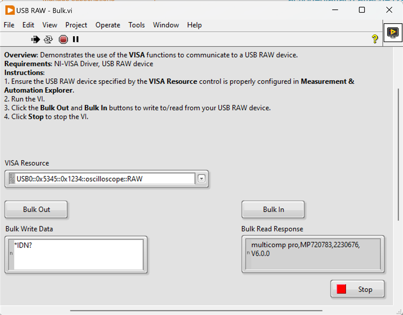Open the Operate menu
Viewport: 403px width, 315px height.
(x=108, y=25)
